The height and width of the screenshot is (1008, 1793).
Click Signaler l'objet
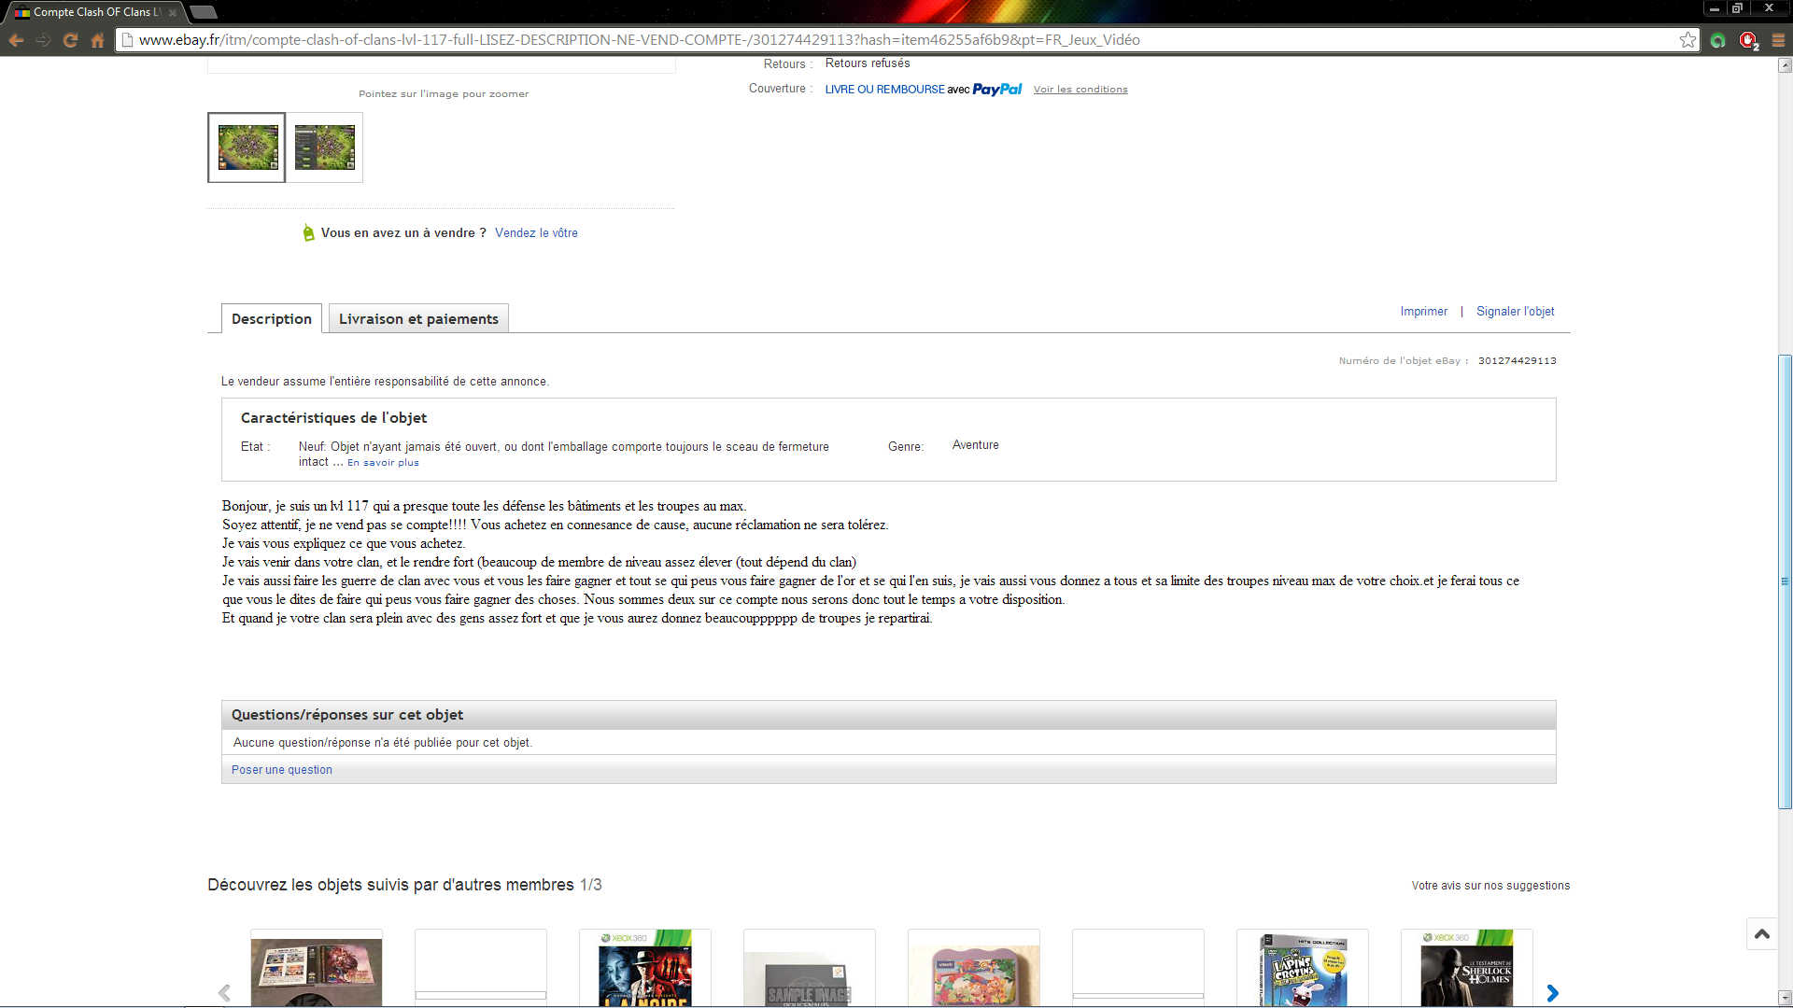[1515, 311]
